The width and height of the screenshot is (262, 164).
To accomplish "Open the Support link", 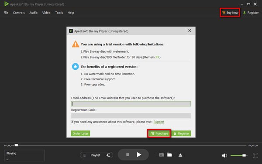I will coord(159,122).
